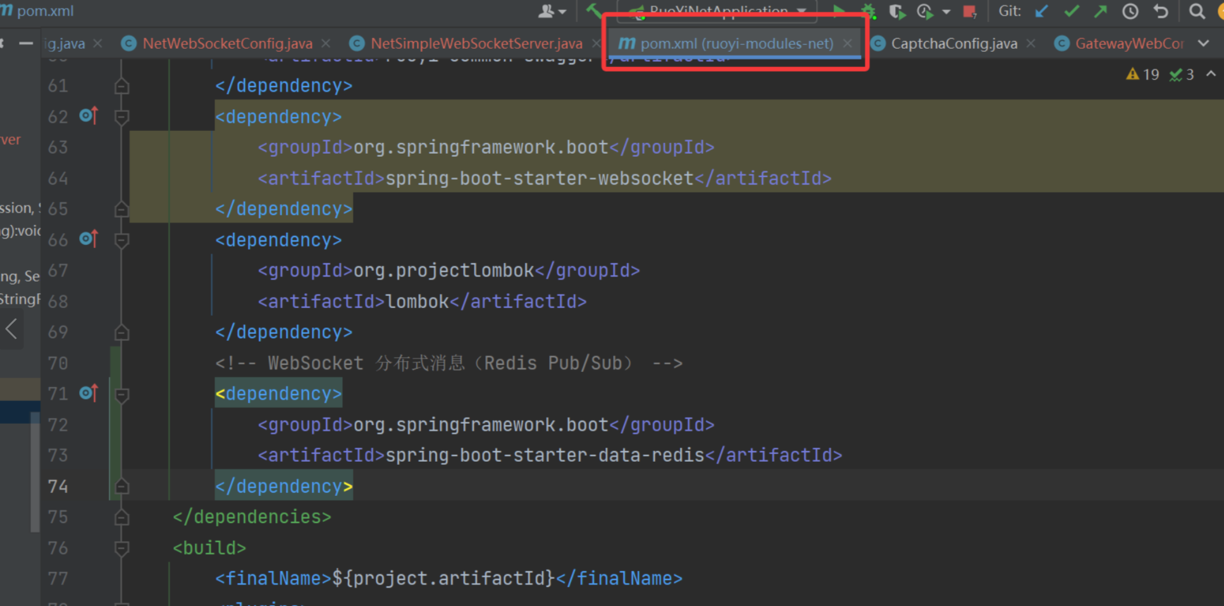Viewport: 1224px width, 606px height.
Task: Click the Git Rollback icon
Action: tap(1160, 11)
